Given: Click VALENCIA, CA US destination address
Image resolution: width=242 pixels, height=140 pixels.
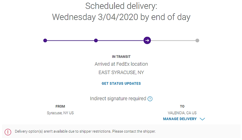Looking at the screenshot, I should pos(182,113).
